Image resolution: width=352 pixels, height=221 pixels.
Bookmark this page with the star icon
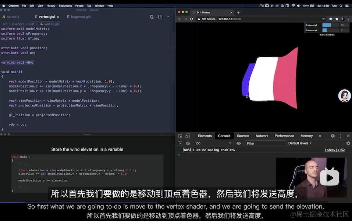pos(323,19)
